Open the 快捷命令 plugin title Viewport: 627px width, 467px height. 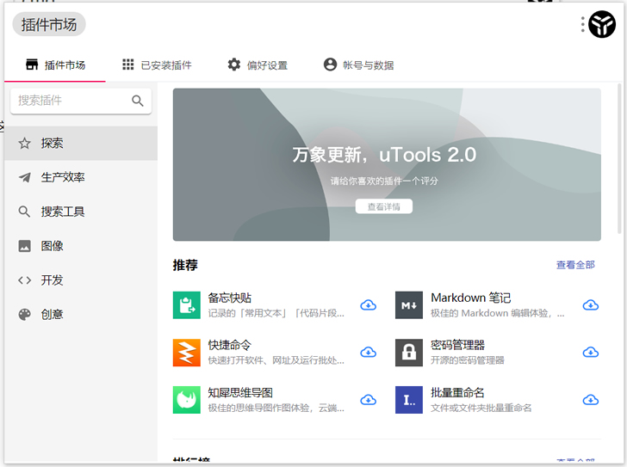point(229,345)
